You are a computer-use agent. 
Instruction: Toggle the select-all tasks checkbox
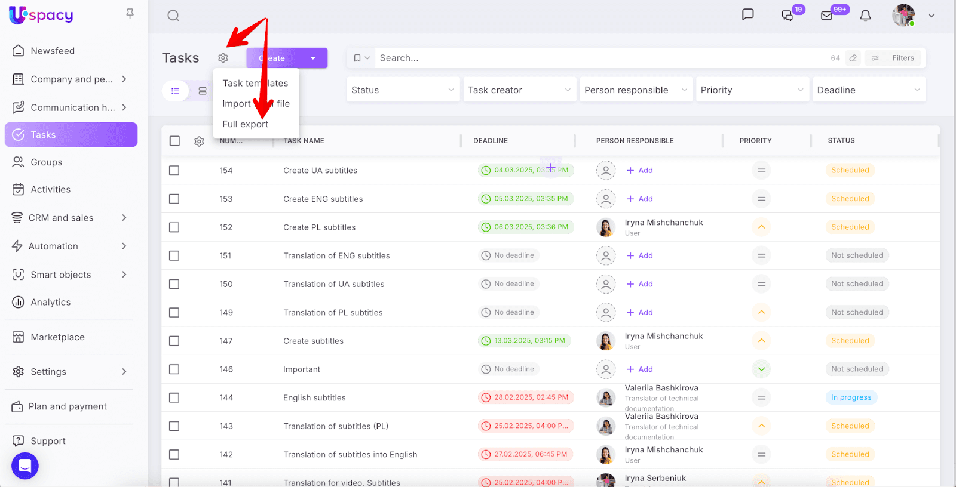[174, 141]
